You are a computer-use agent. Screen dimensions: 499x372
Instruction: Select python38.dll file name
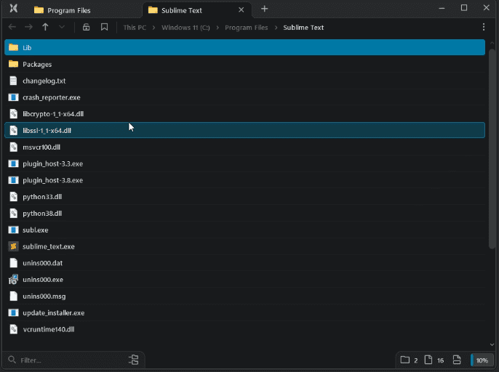pos(42,213)
